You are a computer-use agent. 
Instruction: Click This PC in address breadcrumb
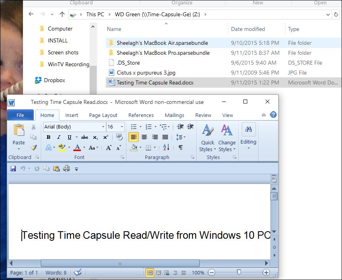[95, 14]
